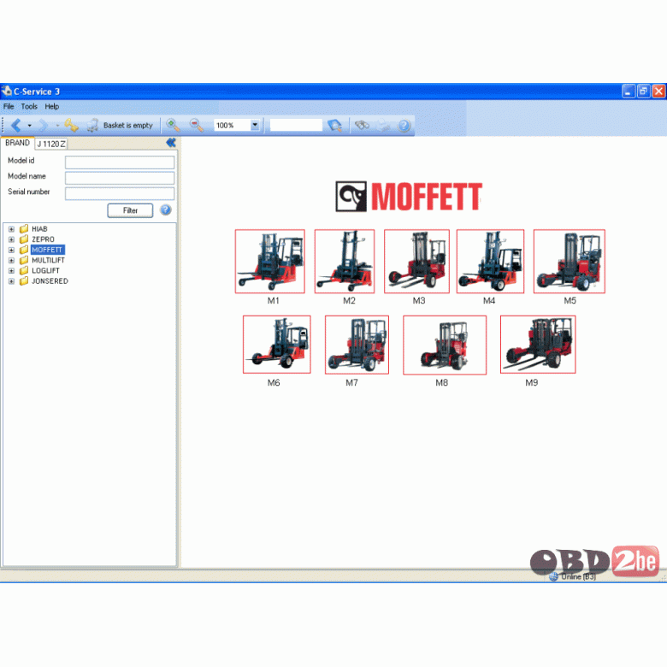Expand the MOFFETT tree node

[x=11, y=250]
